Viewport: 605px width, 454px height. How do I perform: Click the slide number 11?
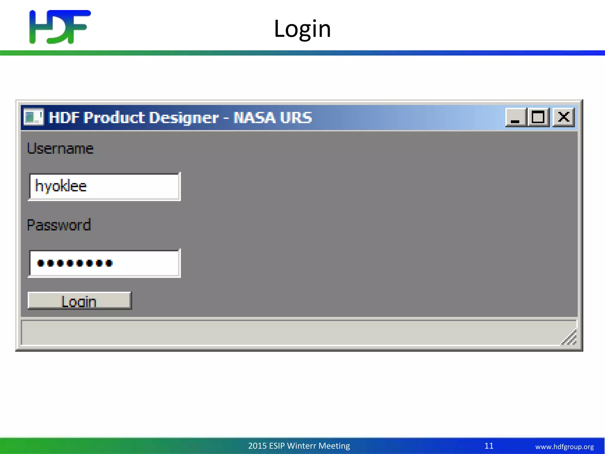coord(489,446)
